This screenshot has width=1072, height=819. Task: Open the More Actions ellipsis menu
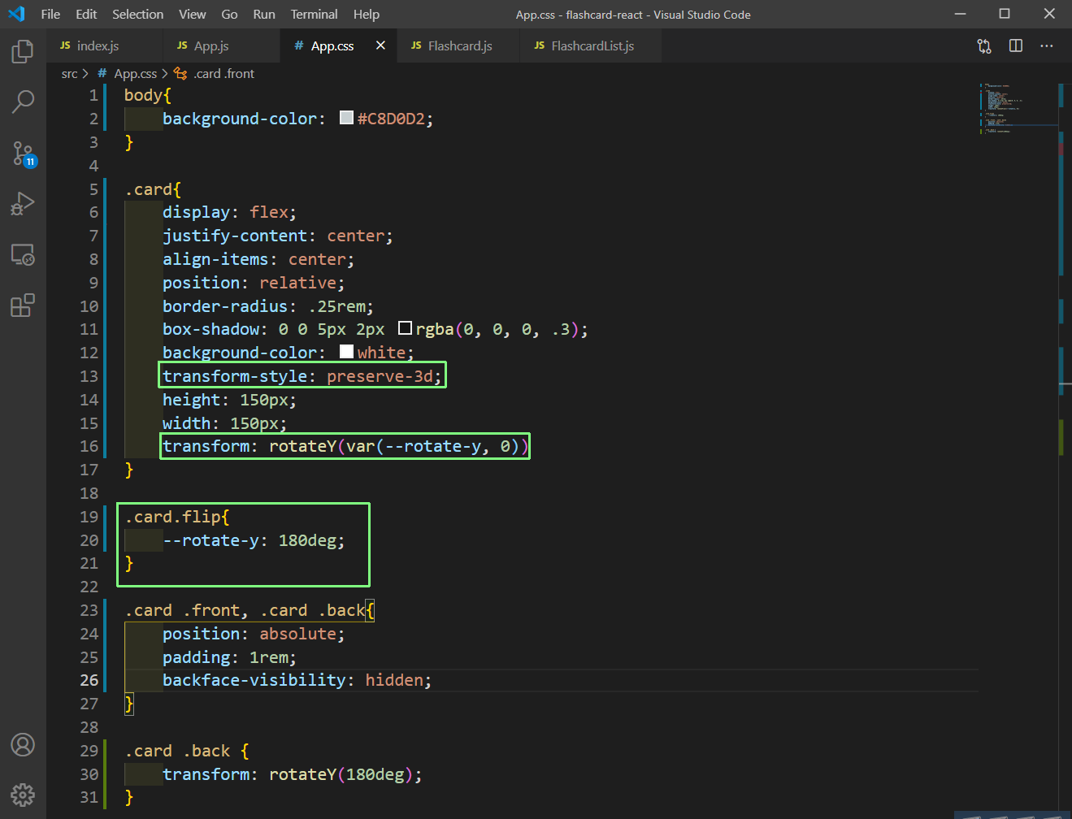[x=1047, y=45]
